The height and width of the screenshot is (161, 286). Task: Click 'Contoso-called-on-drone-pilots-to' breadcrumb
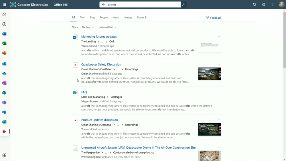[x=134, y=153]
